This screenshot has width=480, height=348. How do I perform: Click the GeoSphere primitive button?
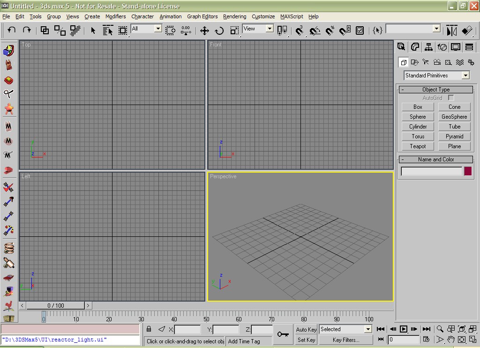454,117
